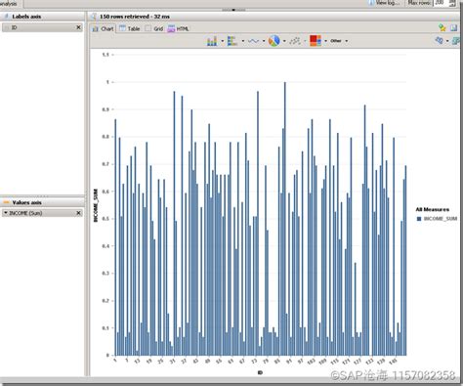
Task: Select the vertical bar chart icon
Action: click(212, 41)
